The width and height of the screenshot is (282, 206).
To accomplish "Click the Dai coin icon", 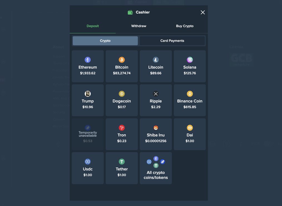I will coord(190,128).
